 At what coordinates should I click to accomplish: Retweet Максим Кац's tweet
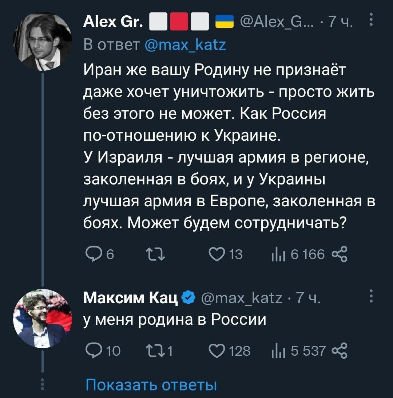point(150,351)
